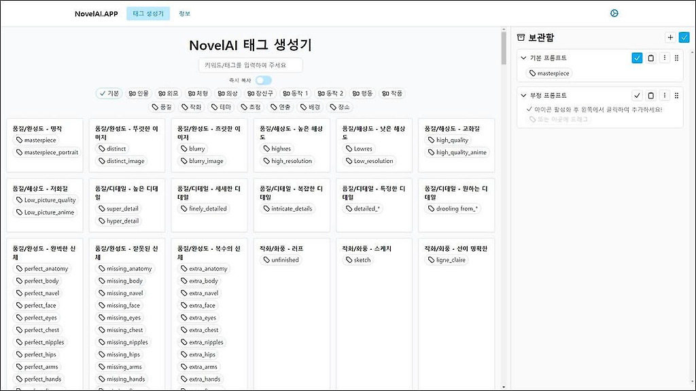Select the 체형 category chip
The image size is (696, 391).
[x=198, y=94]
